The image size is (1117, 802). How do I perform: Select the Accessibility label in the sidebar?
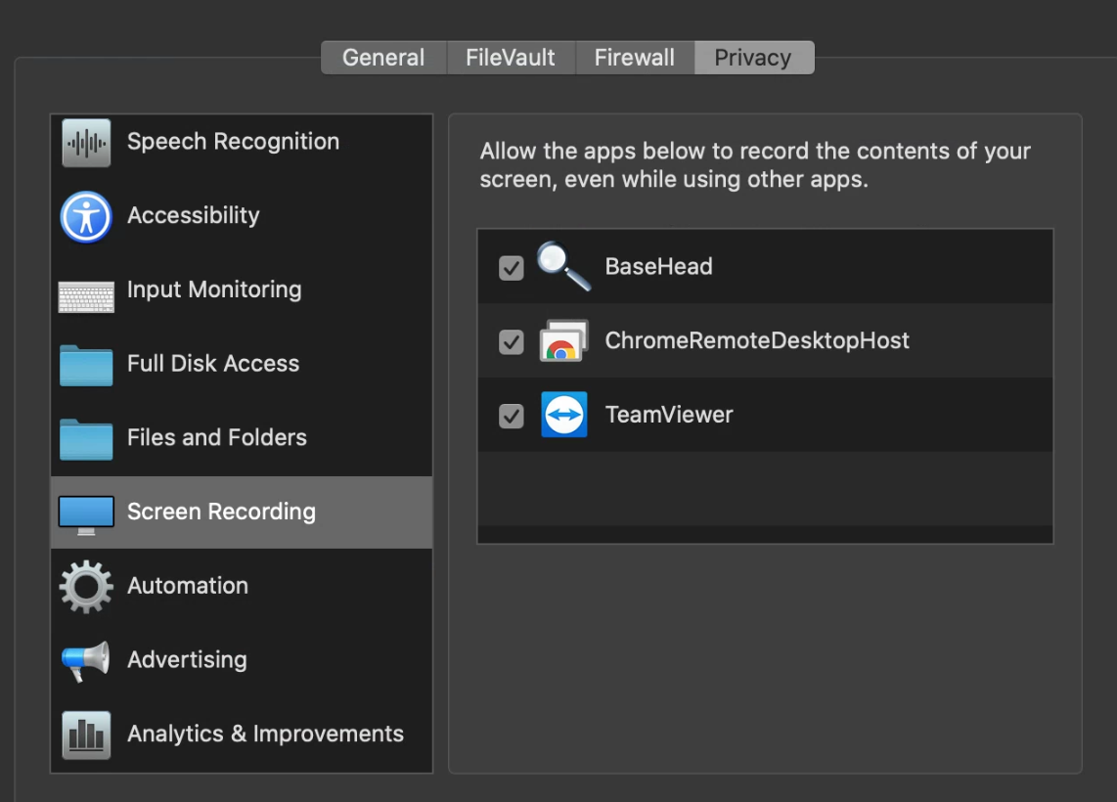pyautogui.click(x=193, y=216)
